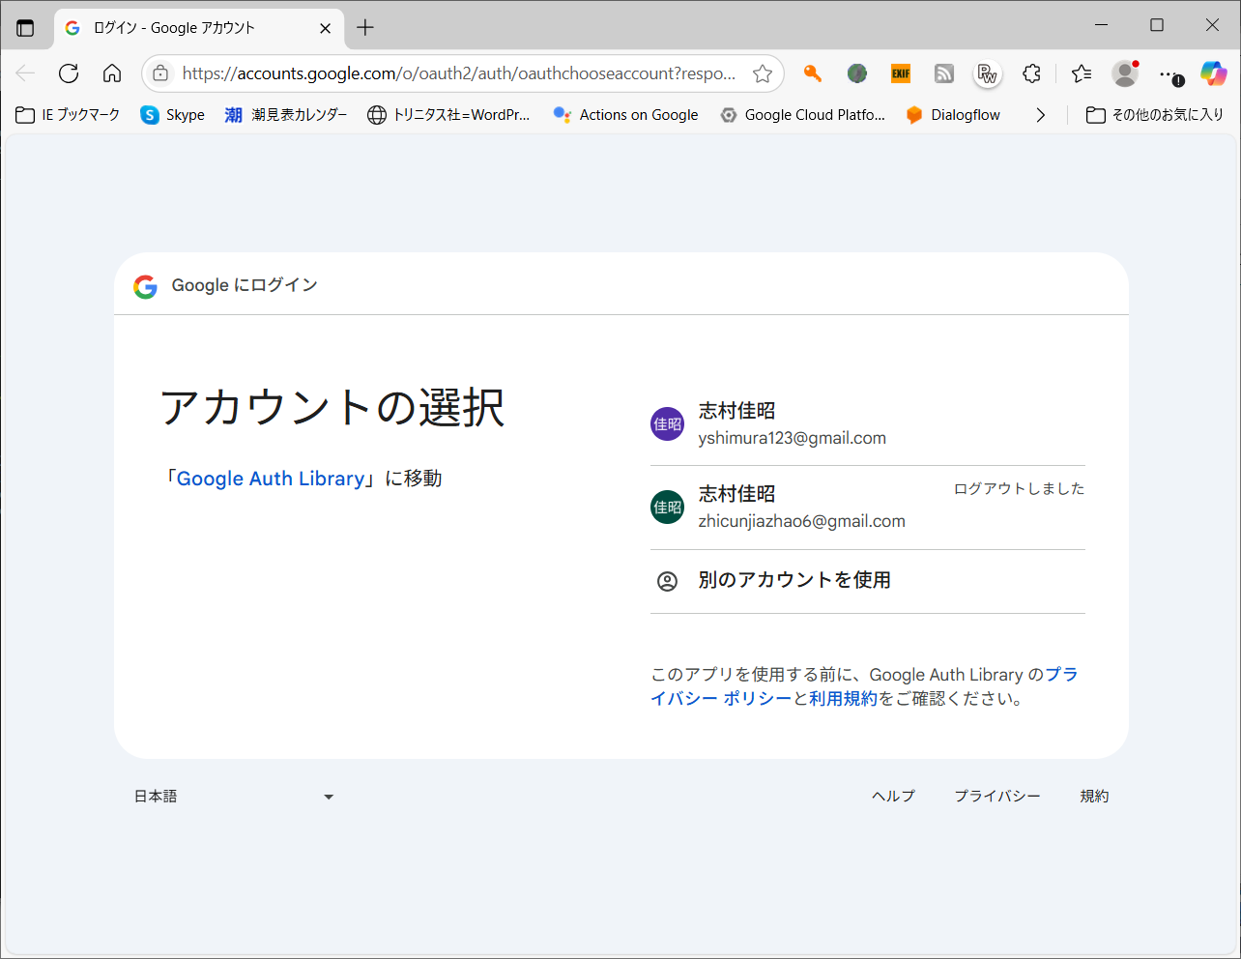Open the browser profile avatar
The image size is (1241, 959).
(1124, 73)
